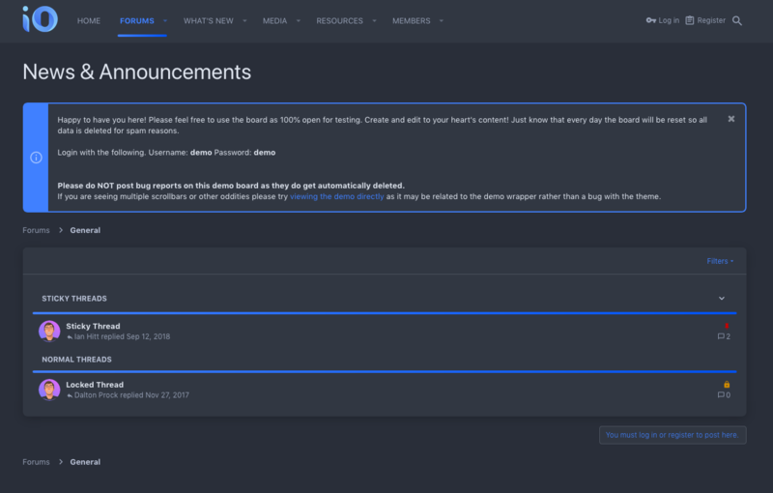Viewport: 773px width, 493px height.
Task: Expand the Media menu arrow
Action: tap(299, 20)
